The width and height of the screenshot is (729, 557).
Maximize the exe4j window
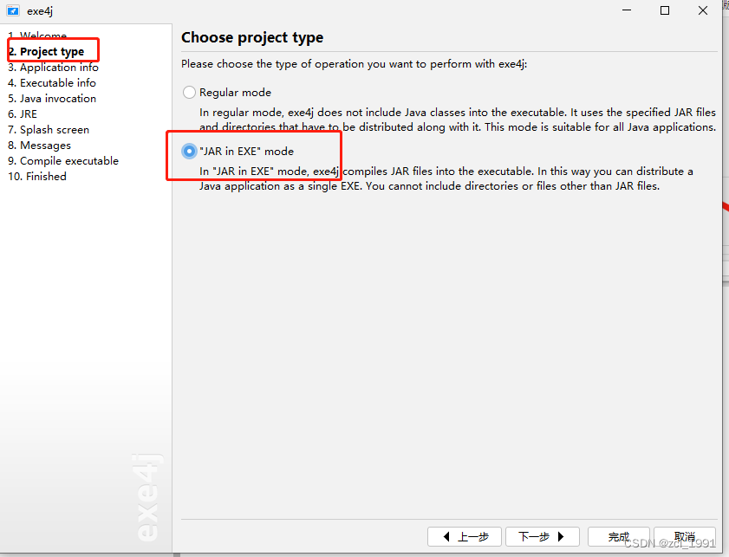665,10
